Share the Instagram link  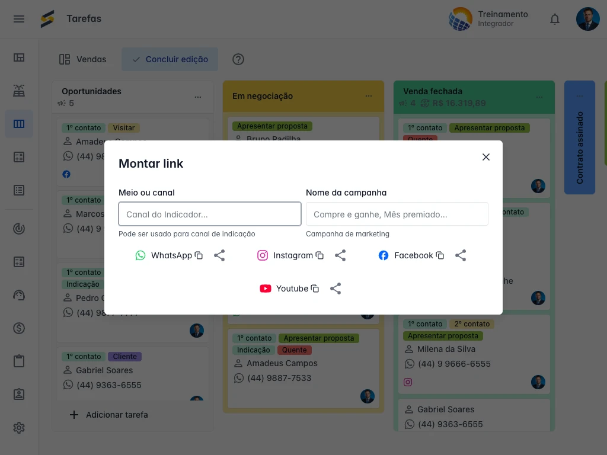340,255
